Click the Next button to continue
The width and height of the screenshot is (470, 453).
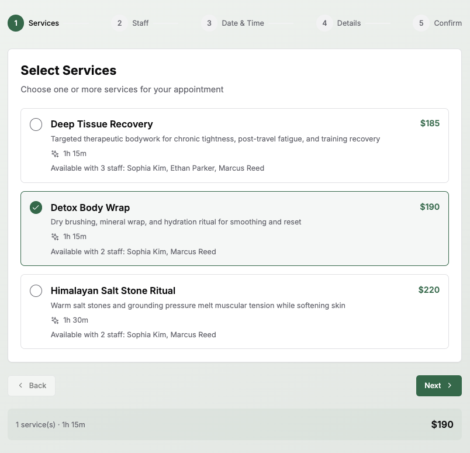click(438, 385)
